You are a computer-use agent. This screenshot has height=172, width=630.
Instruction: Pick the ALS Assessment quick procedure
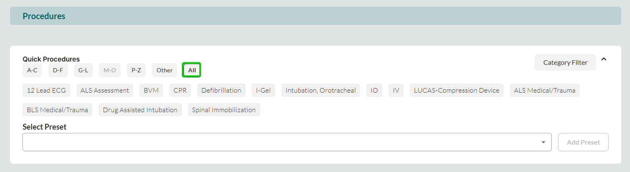pyautogui.click(x=105, y=90)
